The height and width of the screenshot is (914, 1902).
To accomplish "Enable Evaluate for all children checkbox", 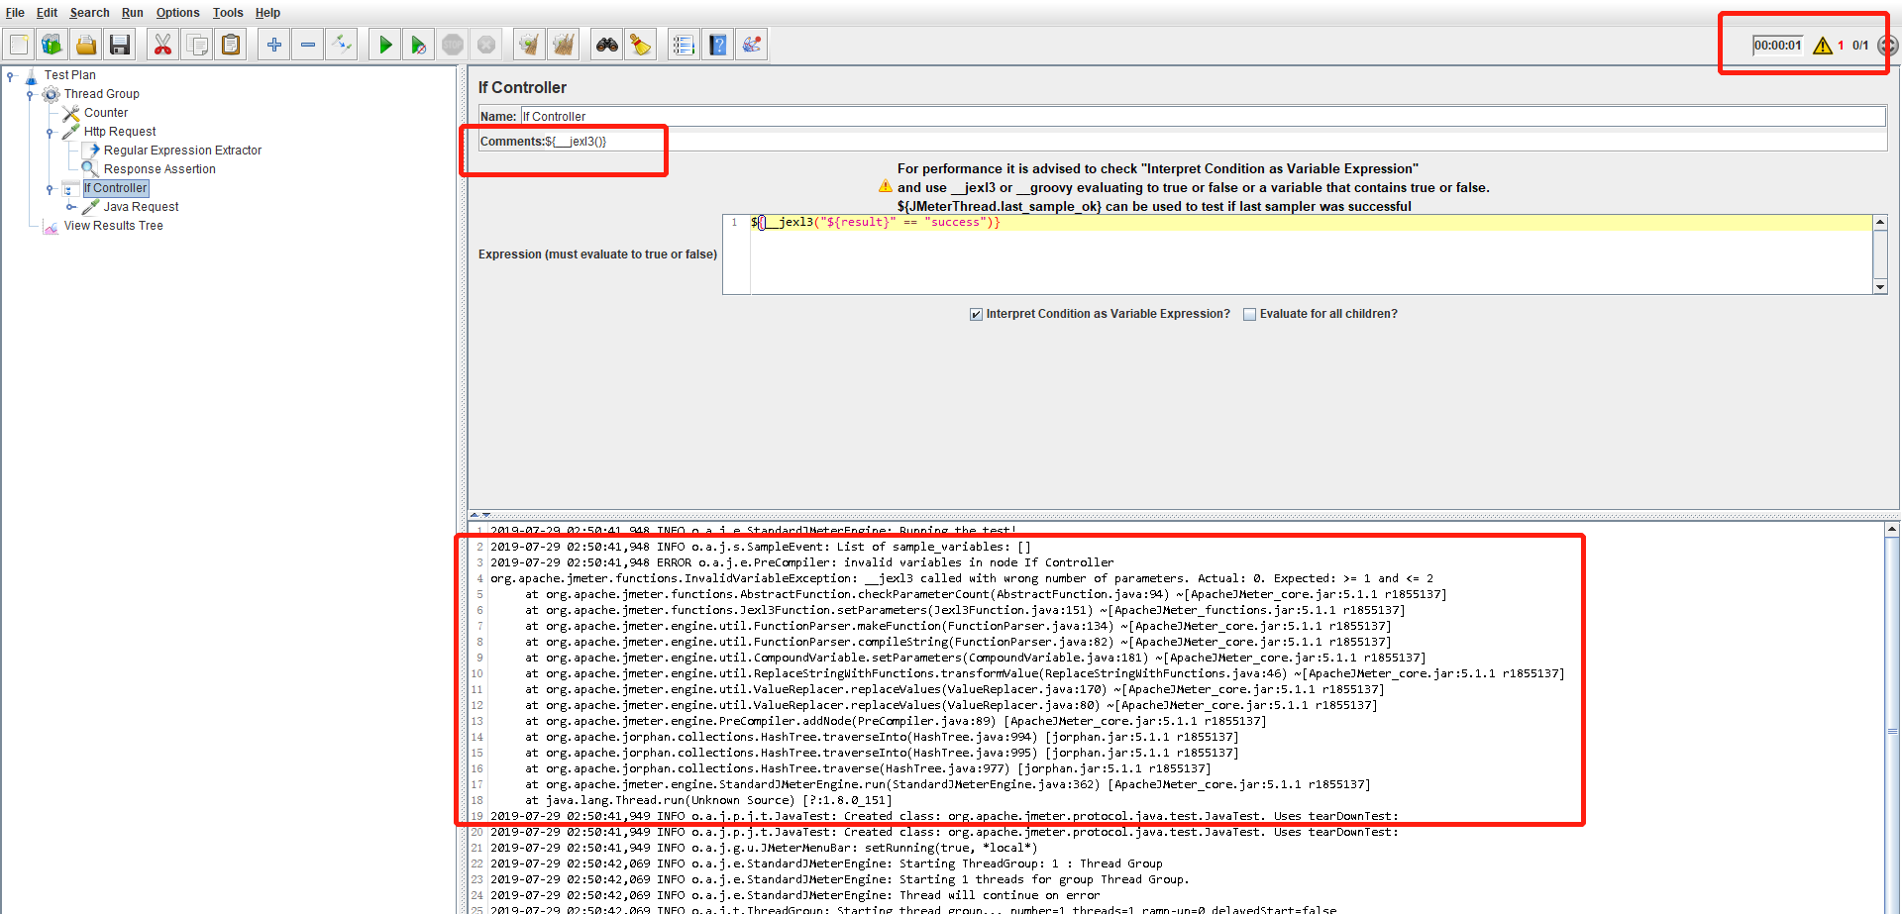I will point(1250,314).
